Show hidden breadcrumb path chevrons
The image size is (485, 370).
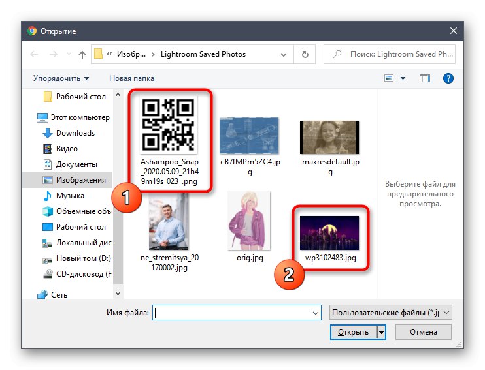tap(109, 54)
